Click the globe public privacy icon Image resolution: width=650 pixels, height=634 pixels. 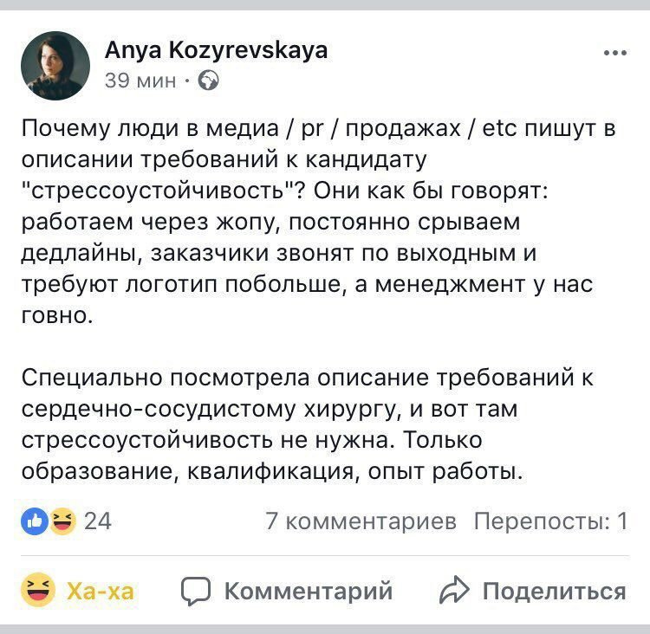(x=209, y=81)
